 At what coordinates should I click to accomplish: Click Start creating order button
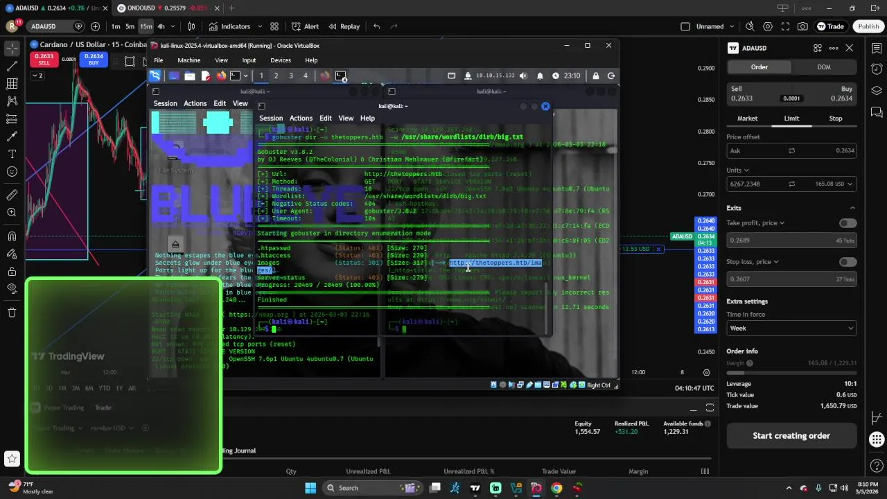point(791,436)
